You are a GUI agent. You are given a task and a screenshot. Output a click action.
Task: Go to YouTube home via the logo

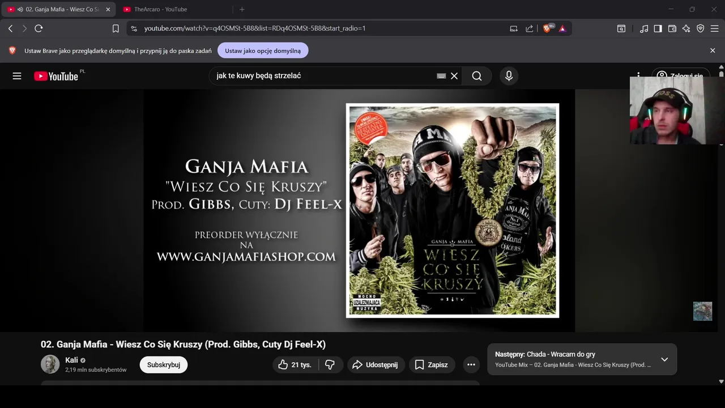click(56, 76)
